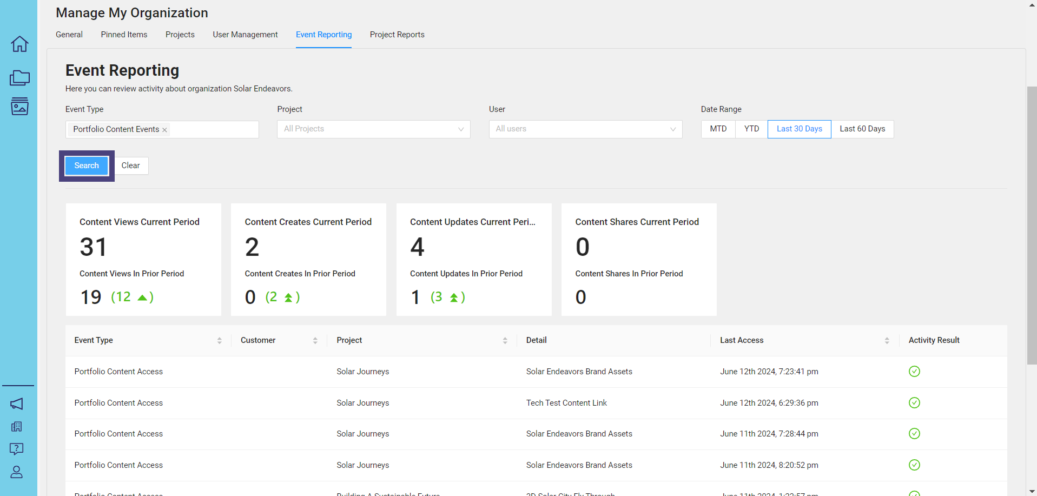Click the Search button
The image size is (1037, 496).
(87, 166)
